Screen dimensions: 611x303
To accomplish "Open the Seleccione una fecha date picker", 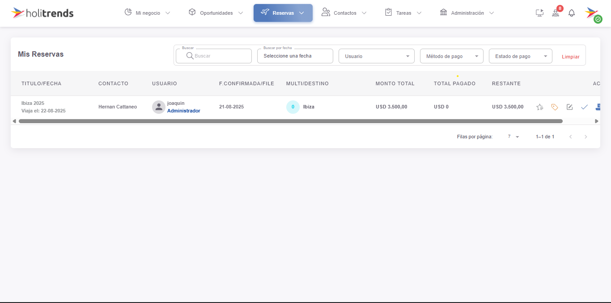I will click(295, 56).
